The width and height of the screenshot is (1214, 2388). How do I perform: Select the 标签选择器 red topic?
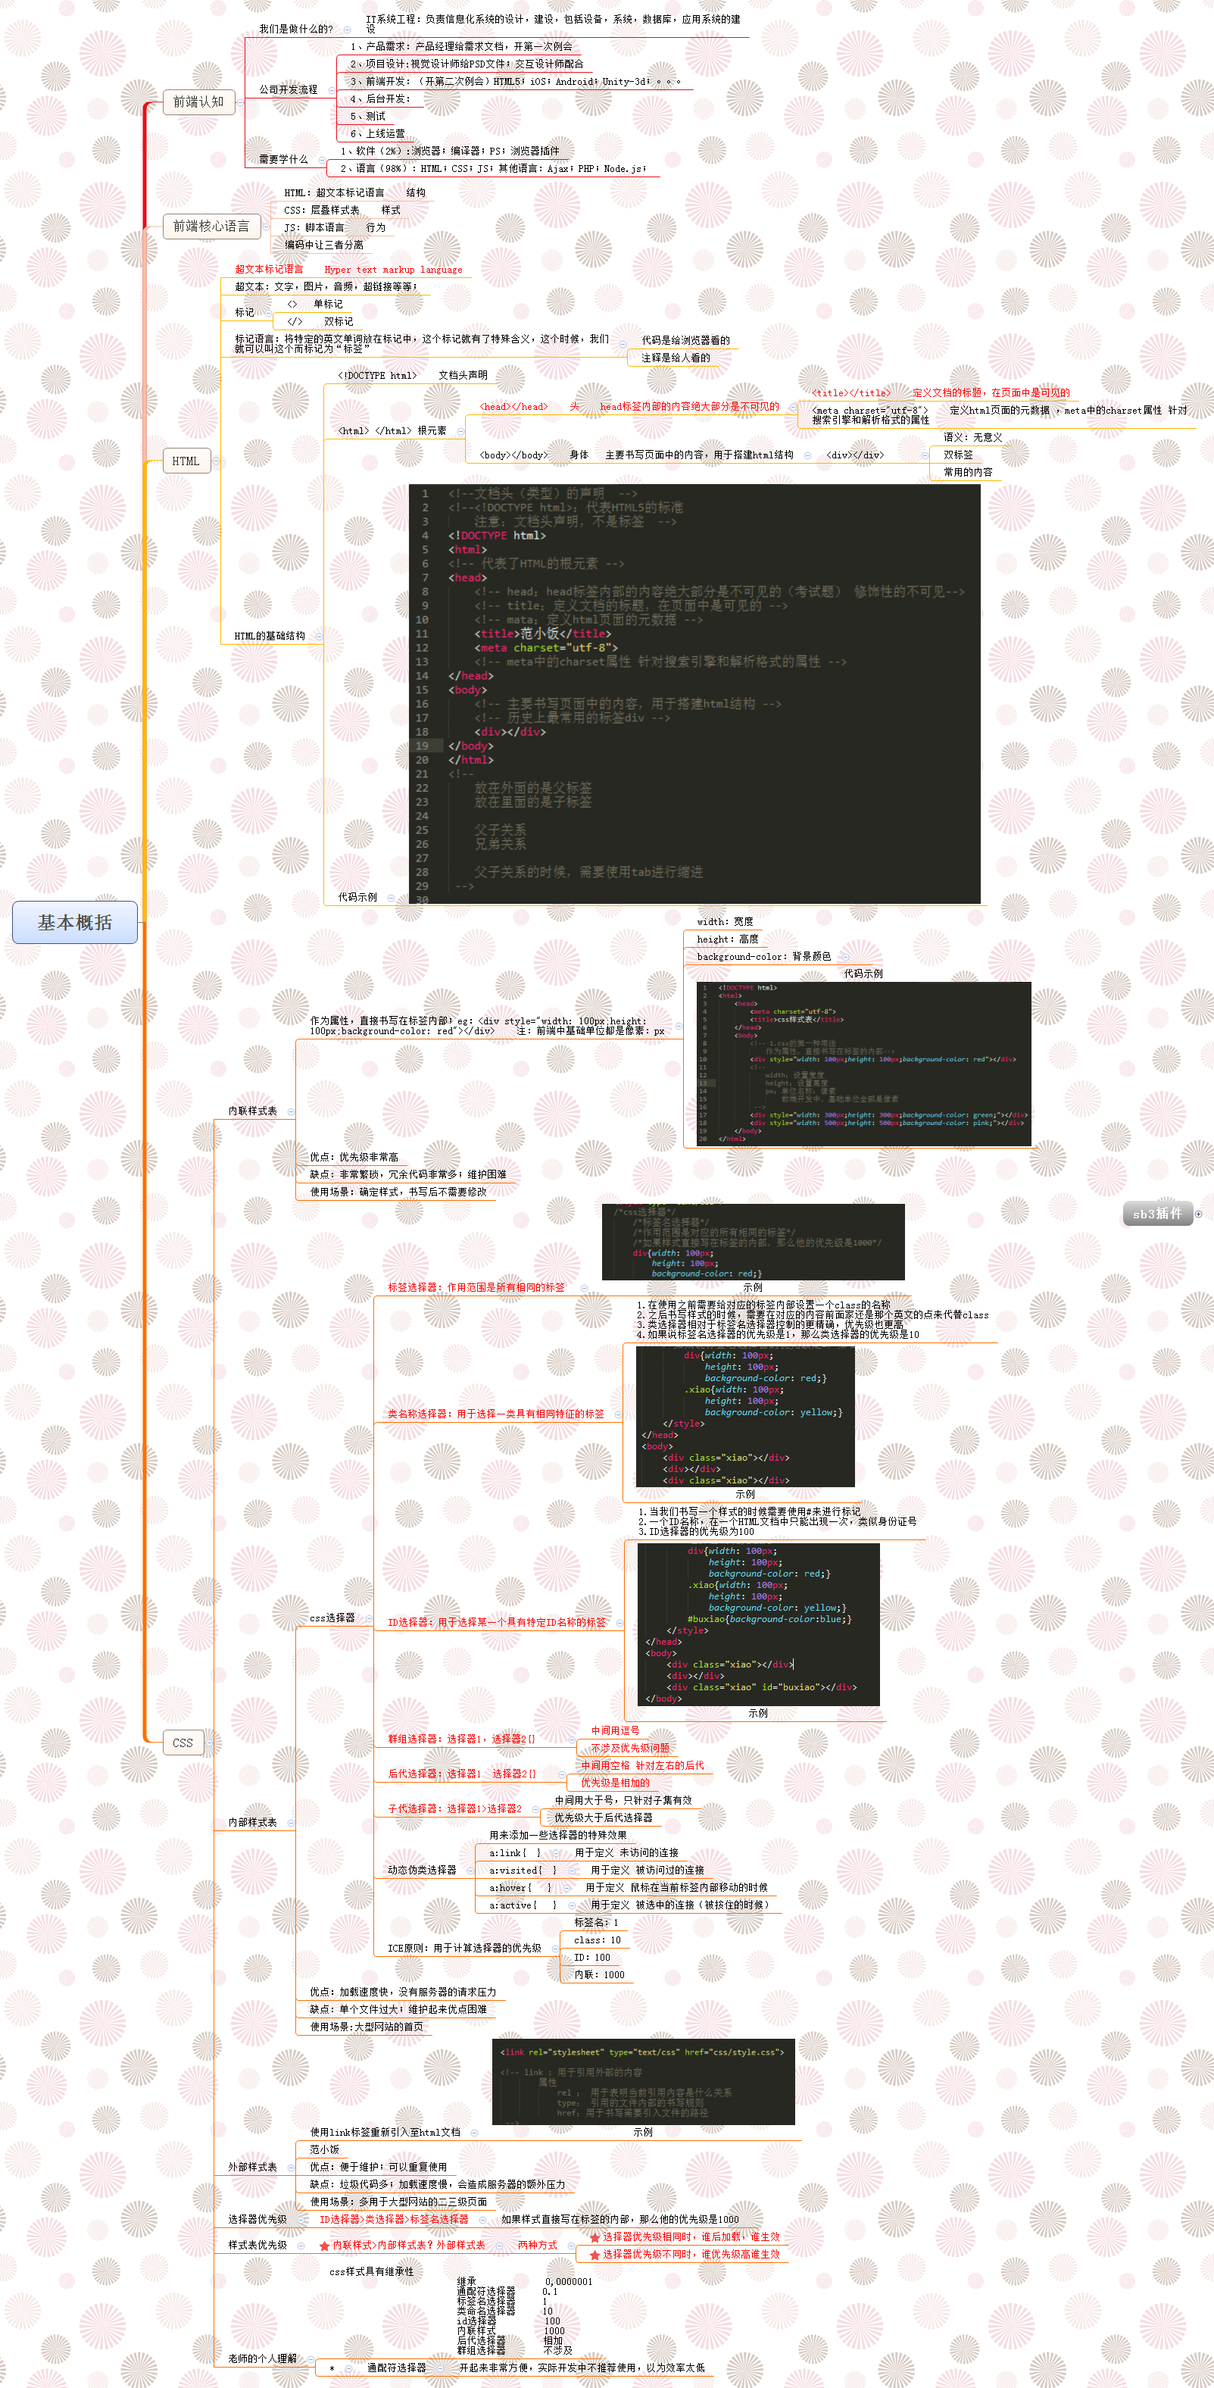point(476,1288)
